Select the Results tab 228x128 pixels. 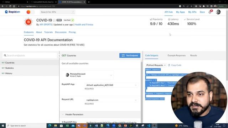pyautogui.click(x=193, y=55)
